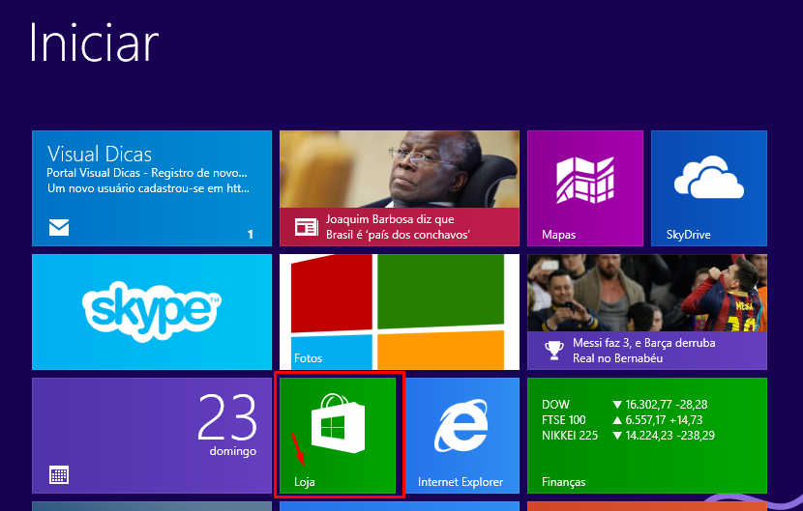Launch Internet Explorer tile
The height and width of the screenshot is (511, 803).
[461, 436]
